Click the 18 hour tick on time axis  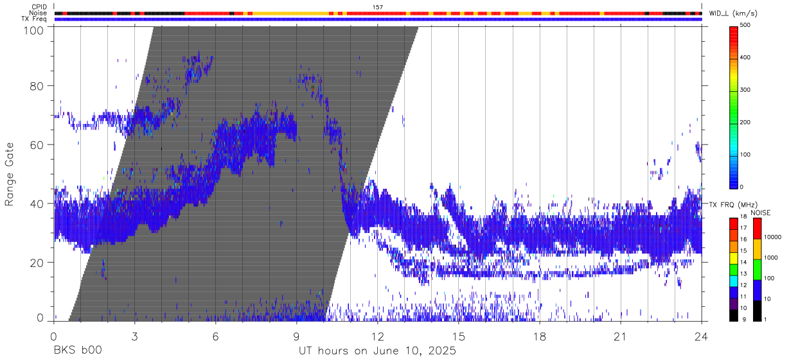coord(540,336)
